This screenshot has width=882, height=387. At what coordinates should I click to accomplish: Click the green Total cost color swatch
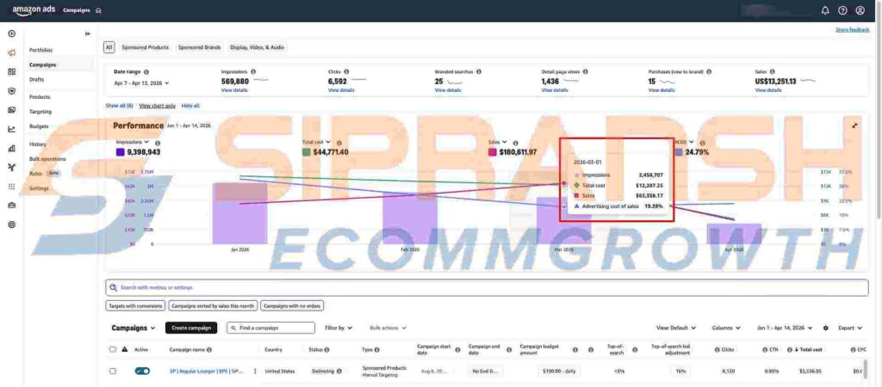tap(306, 152)
